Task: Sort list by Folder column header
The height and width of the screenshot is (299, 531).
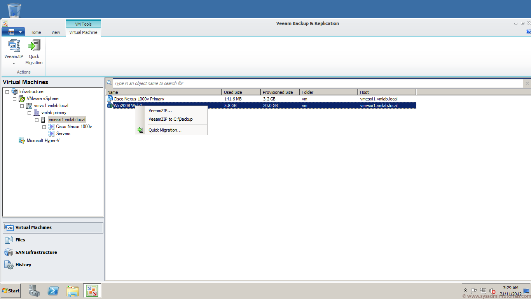Action: coord(328,92)
